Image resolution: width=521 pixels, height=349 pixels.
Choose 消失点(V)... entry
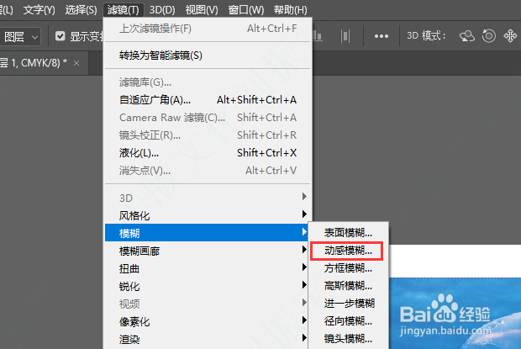pyautogui.click(x=208, y=171)
